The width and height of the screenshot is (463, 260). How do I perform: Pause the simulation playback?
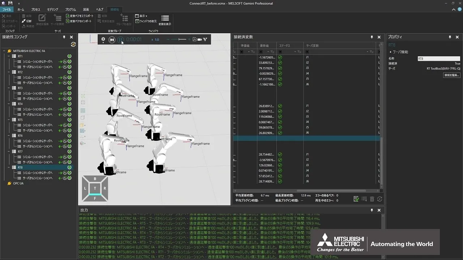(121, 39)
